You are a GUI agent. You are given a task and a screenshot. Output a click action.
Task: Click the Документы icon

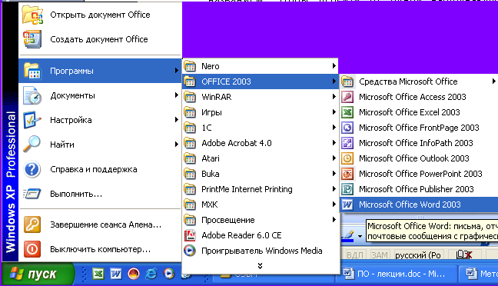pyautogui.click(x=32, y=95)
